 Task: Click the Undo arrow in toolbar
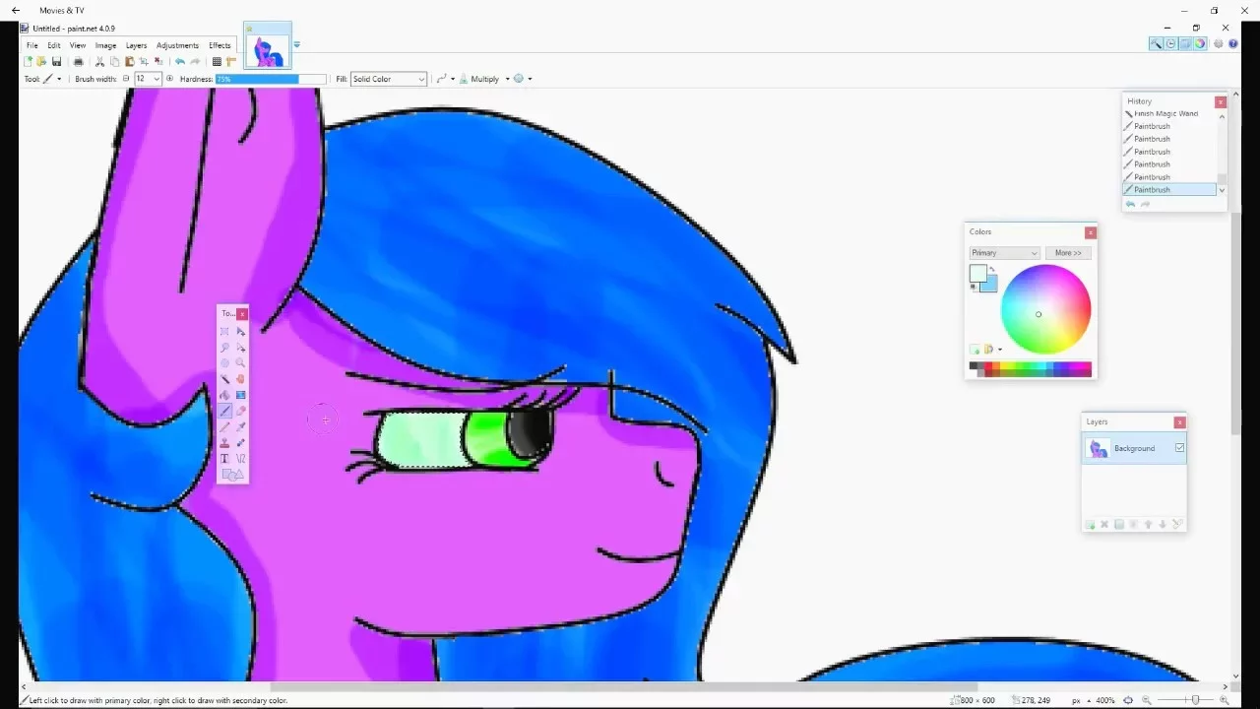pyautogui.click(x=180, y=61)
